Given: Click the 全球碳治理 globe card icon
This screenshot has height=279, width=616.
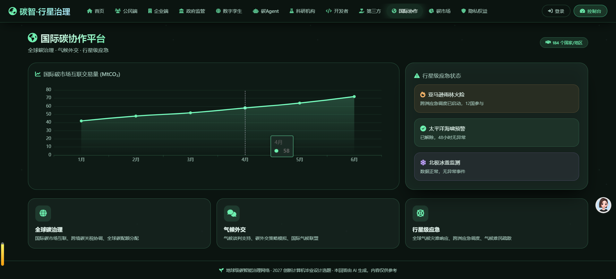Looking at the screenshot, I should [43, 213].
